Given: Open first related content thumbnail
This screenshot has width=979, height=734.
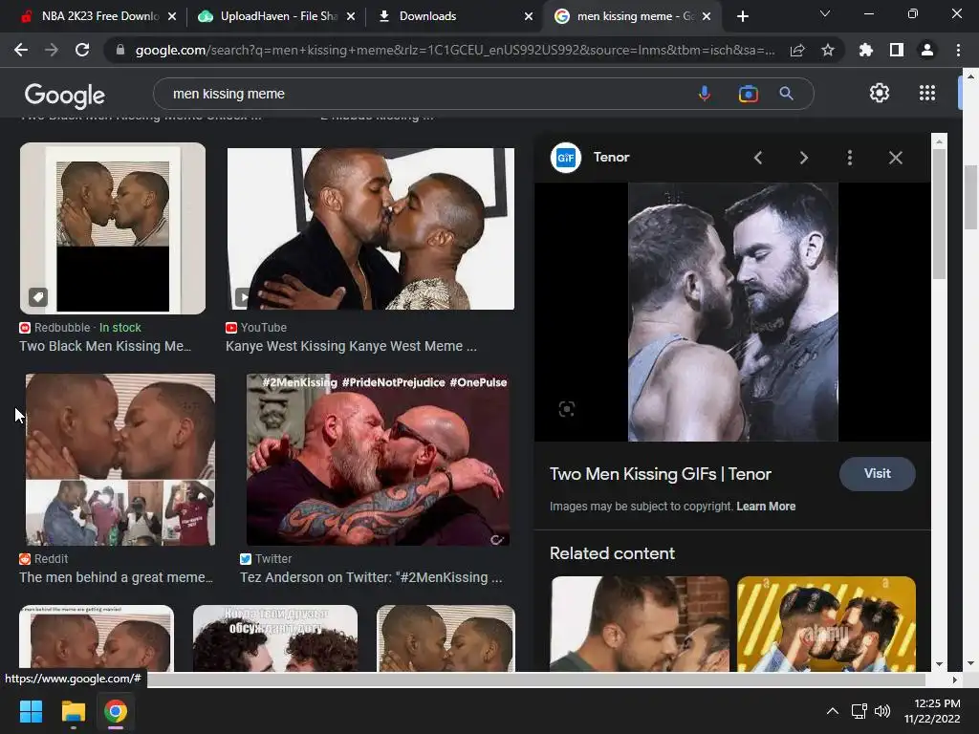Looking at the screenshot, I should (640, 623).
